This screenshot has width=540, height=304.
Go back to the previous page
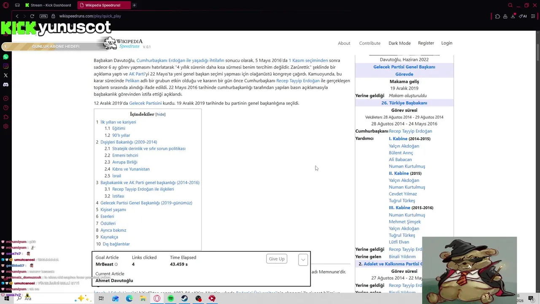point(17,16)
